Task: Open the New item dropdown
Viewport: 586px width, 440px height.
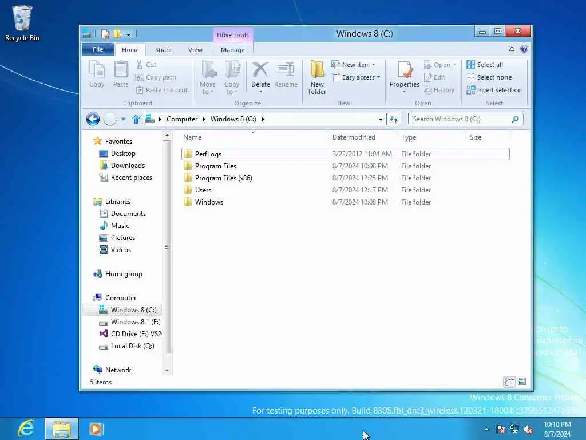Action: (354, 65)
